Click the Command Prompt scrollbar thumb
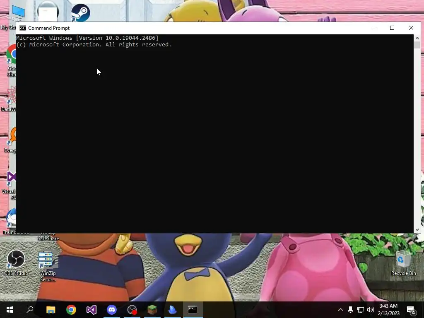The image size is (424, 318). pyautogui.click(x=417, y=45)
